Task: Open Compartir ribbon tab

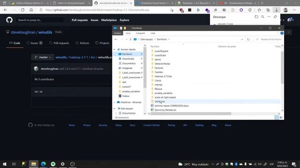Action: 141,33
